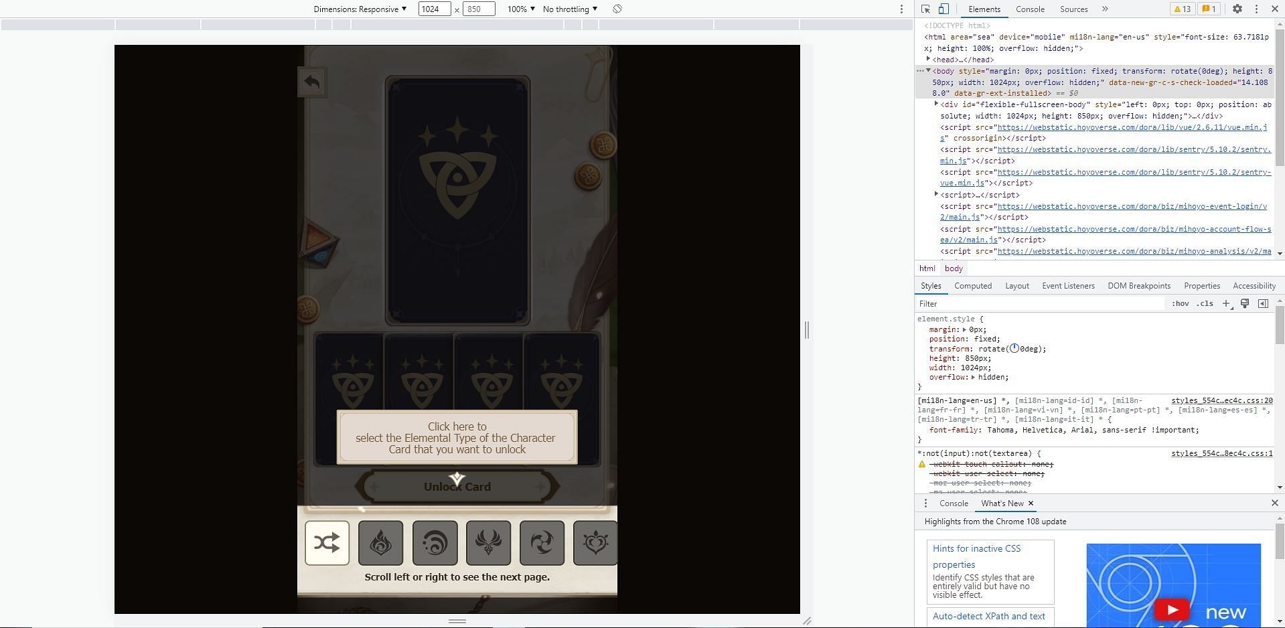The width and height of the screenshot is (1285, 628).
Task: Click the rotate viewport icon
Action: (617, 9)
